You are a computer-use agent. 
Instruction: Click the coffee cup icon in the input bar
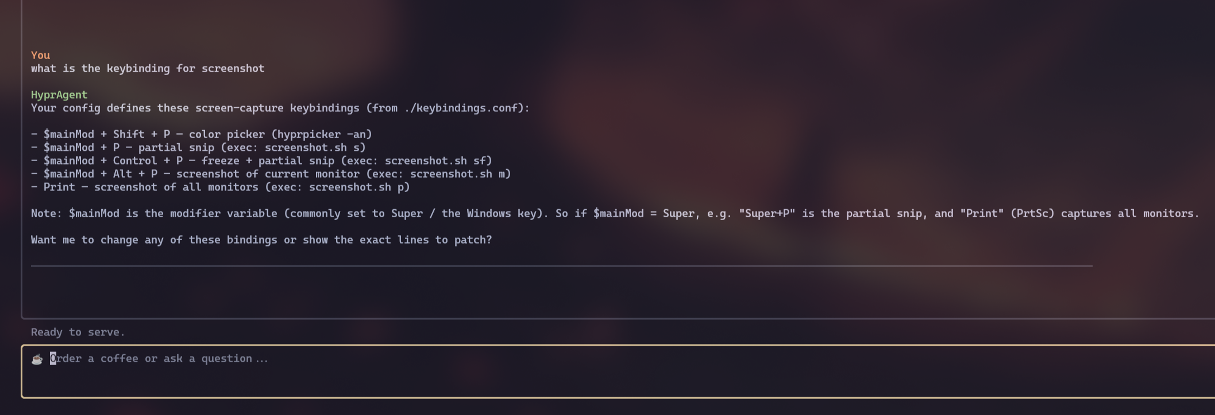pyautogui.click(x=36, y=359)
